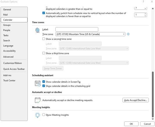Open the Trust Center category
This screenshot has width=155, height=127.
click(x=14, y=80)
